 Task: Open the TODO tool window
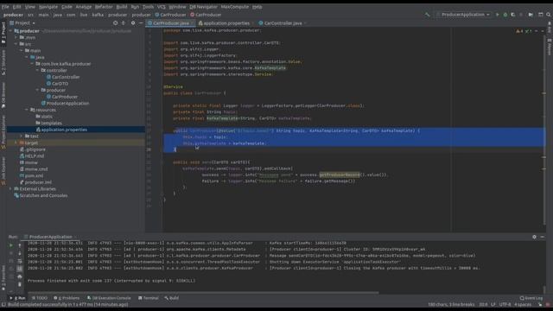coord(39,298)
